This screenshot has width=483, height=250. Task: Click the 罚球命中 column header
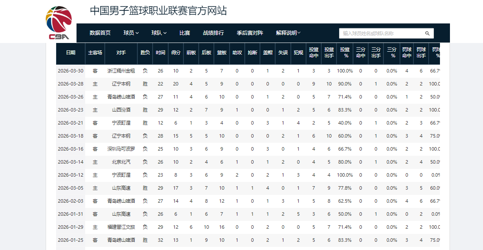pos(406,53)
